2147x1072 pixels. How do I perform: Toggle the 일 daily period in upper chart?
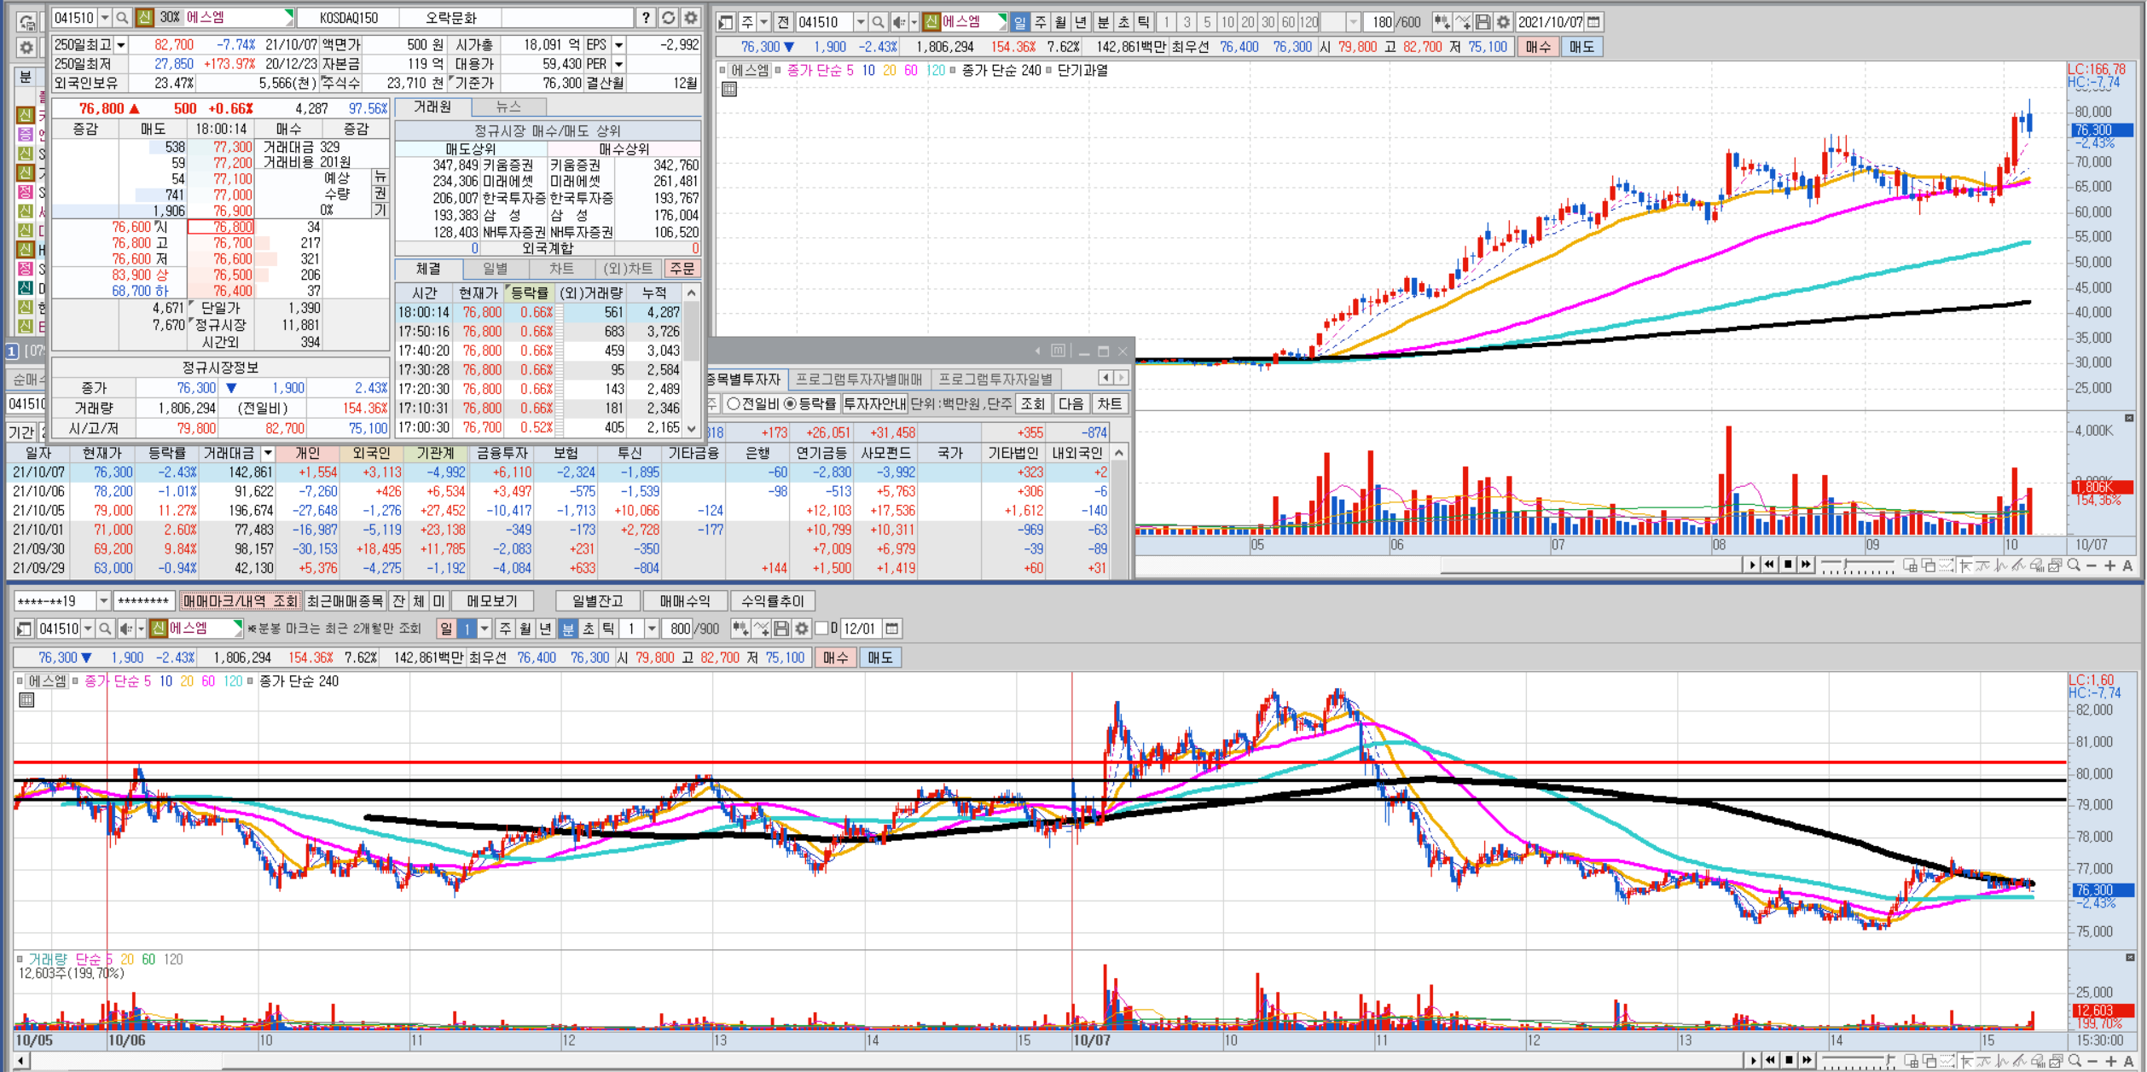(1019, 22)
